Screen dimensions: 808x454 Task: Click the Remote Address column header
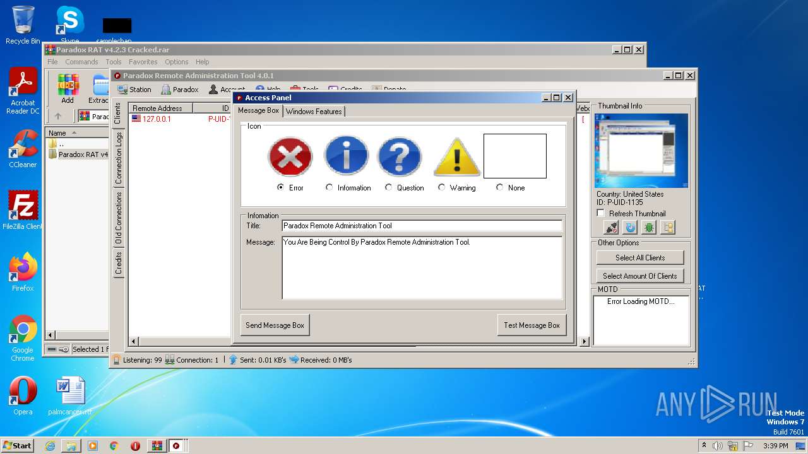click(160, 108)
